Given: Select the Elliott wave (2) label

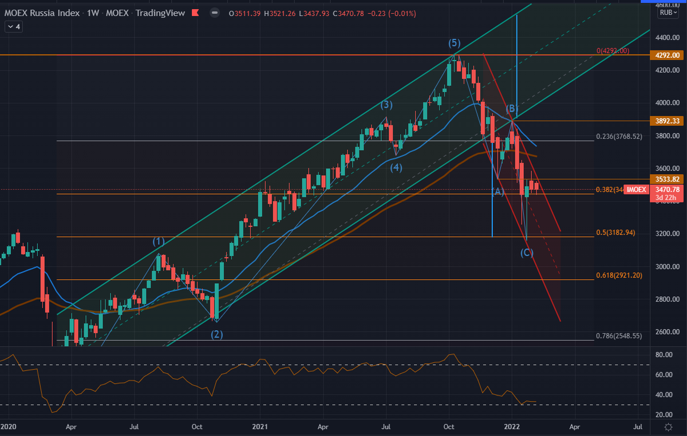Looking at the screenshot, I should [217, 335].
